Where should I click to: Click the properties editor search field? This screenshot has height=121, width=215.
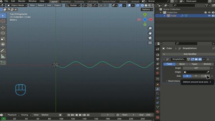pyautogui.click(x=186, y=43)
